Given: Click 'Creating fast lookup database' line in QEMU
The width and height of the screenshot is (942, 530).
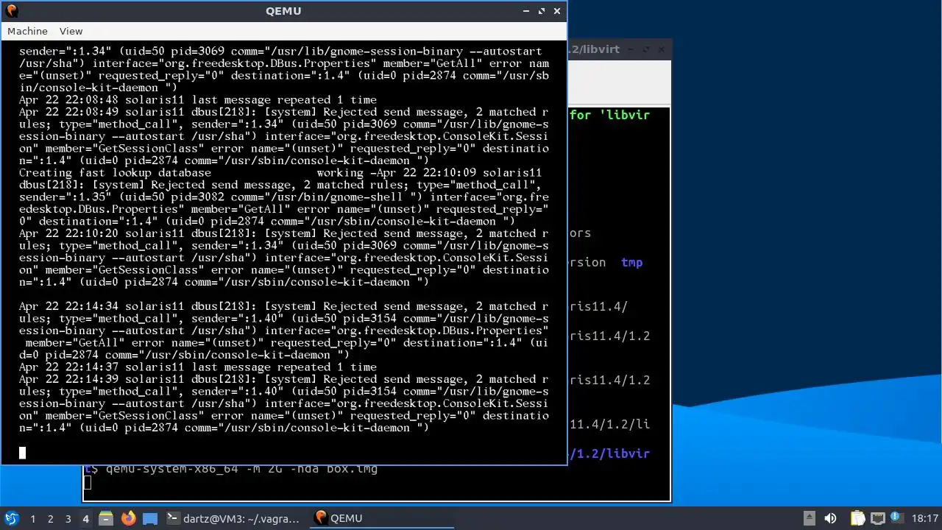Looking at the screenshot, I should pyautogui.click(x=115, y=173).
